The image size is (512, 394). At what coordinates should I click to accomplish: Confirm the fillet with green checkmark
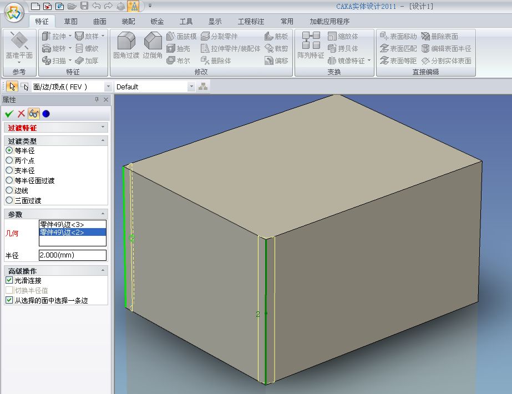[x=8, y=114]
